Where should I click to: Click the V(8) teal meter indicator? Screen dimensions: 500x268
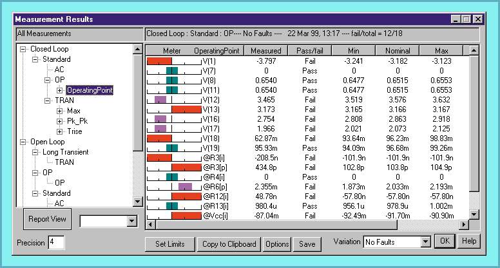point(171,81)
